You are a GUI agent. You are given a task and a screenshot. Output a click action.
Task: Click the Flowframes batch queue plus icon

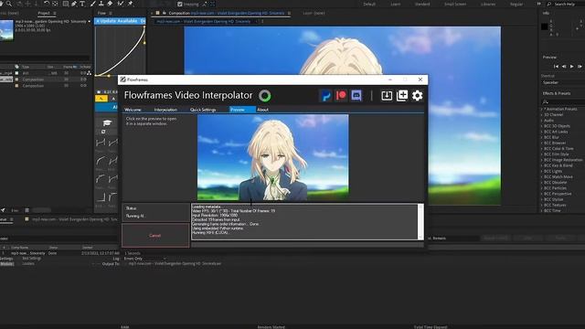click(402, 96)
